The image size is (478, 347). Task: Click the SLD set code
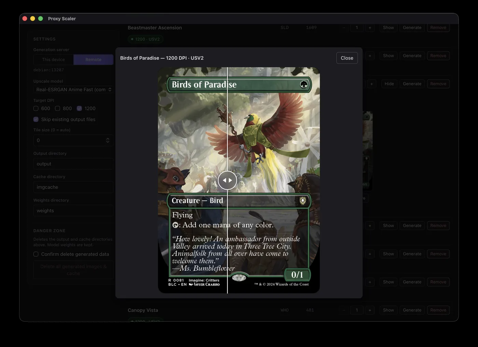pyautogui.click(x=285, y=28)
